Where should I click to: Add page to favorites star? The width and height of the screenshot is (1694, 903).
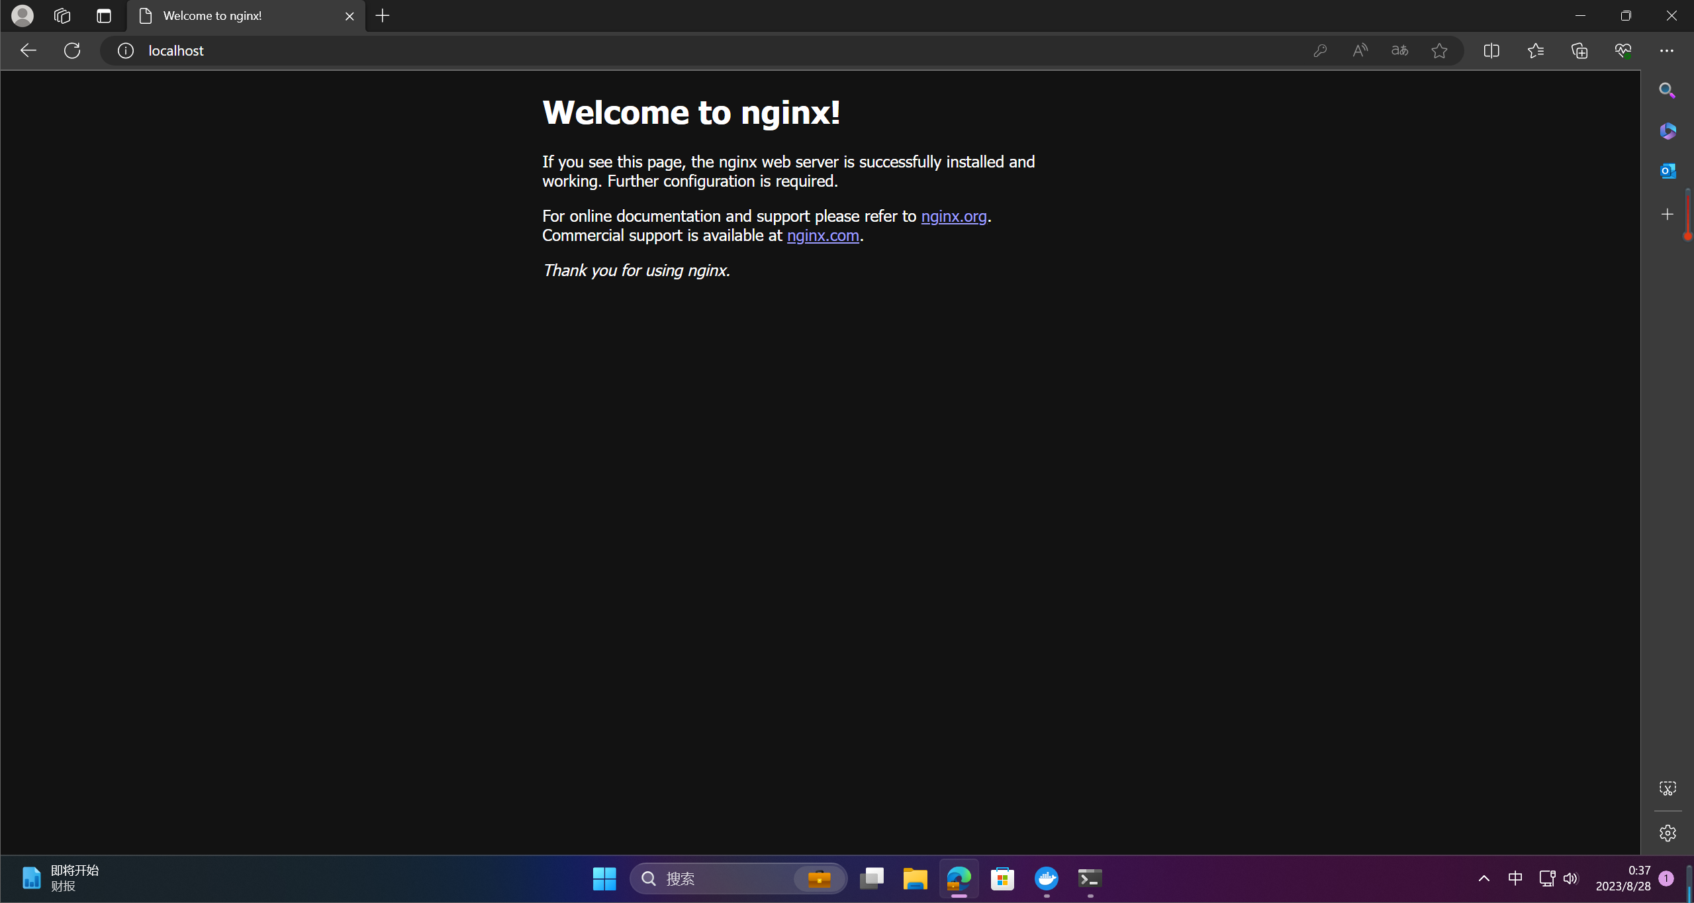[x=1439, y=50]
